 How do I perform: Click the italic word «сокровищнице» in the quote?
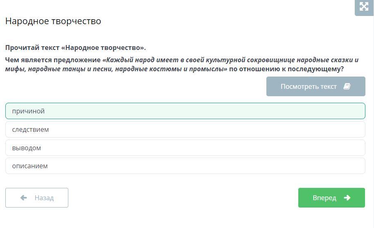271,60
